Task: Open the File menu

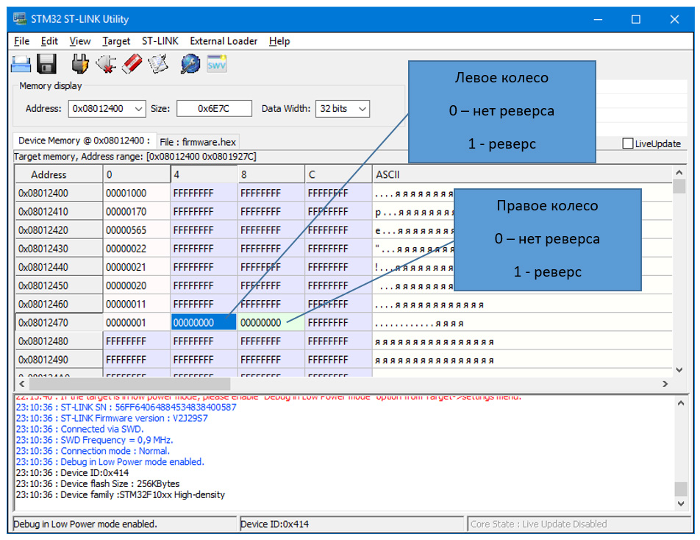Action: [x=21, y=41]
